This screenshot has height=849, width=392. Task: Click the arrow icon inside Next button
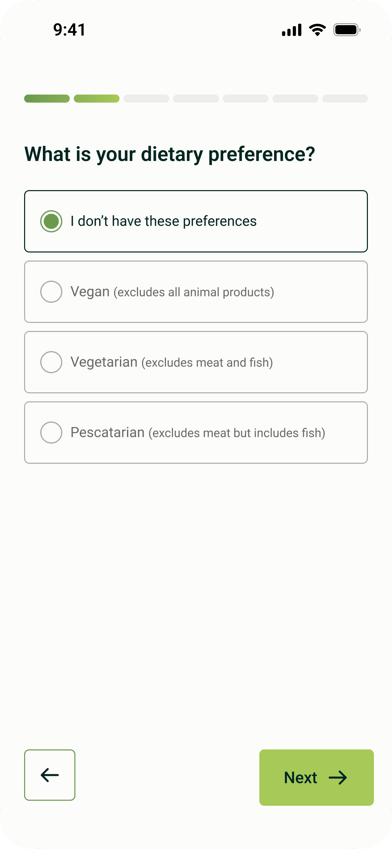338,778
